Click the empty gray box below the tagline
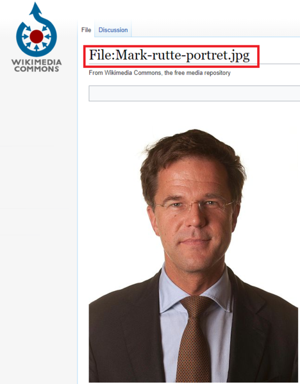This screenshot has height=384, width=300. pyautogui.click(x=194, y=94)
